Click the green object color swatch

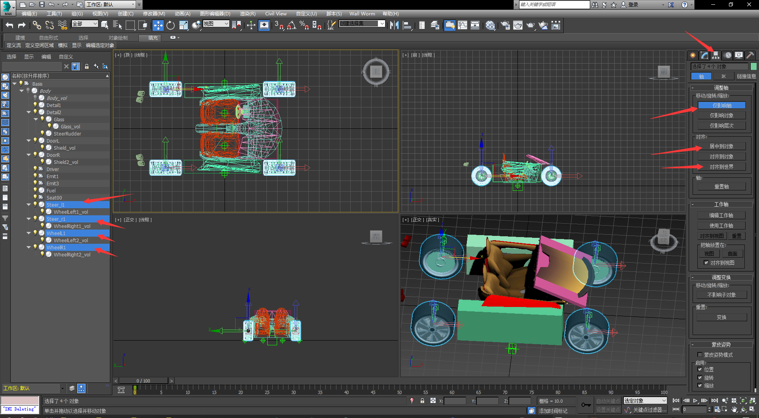tap(753, 66)
